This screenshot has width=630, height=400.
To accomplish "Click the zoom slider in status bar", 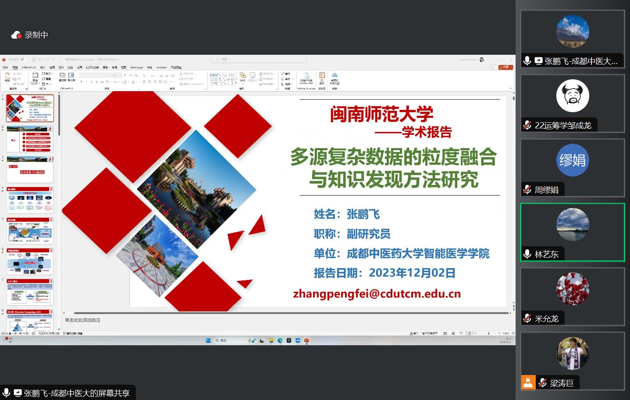I will pyautogui.click(x=489, y=333).
